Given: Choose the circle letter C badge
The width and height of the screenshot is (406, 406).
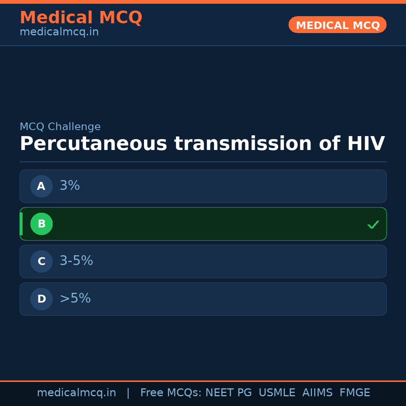Looking at the screenshot, I should [41, 262].
